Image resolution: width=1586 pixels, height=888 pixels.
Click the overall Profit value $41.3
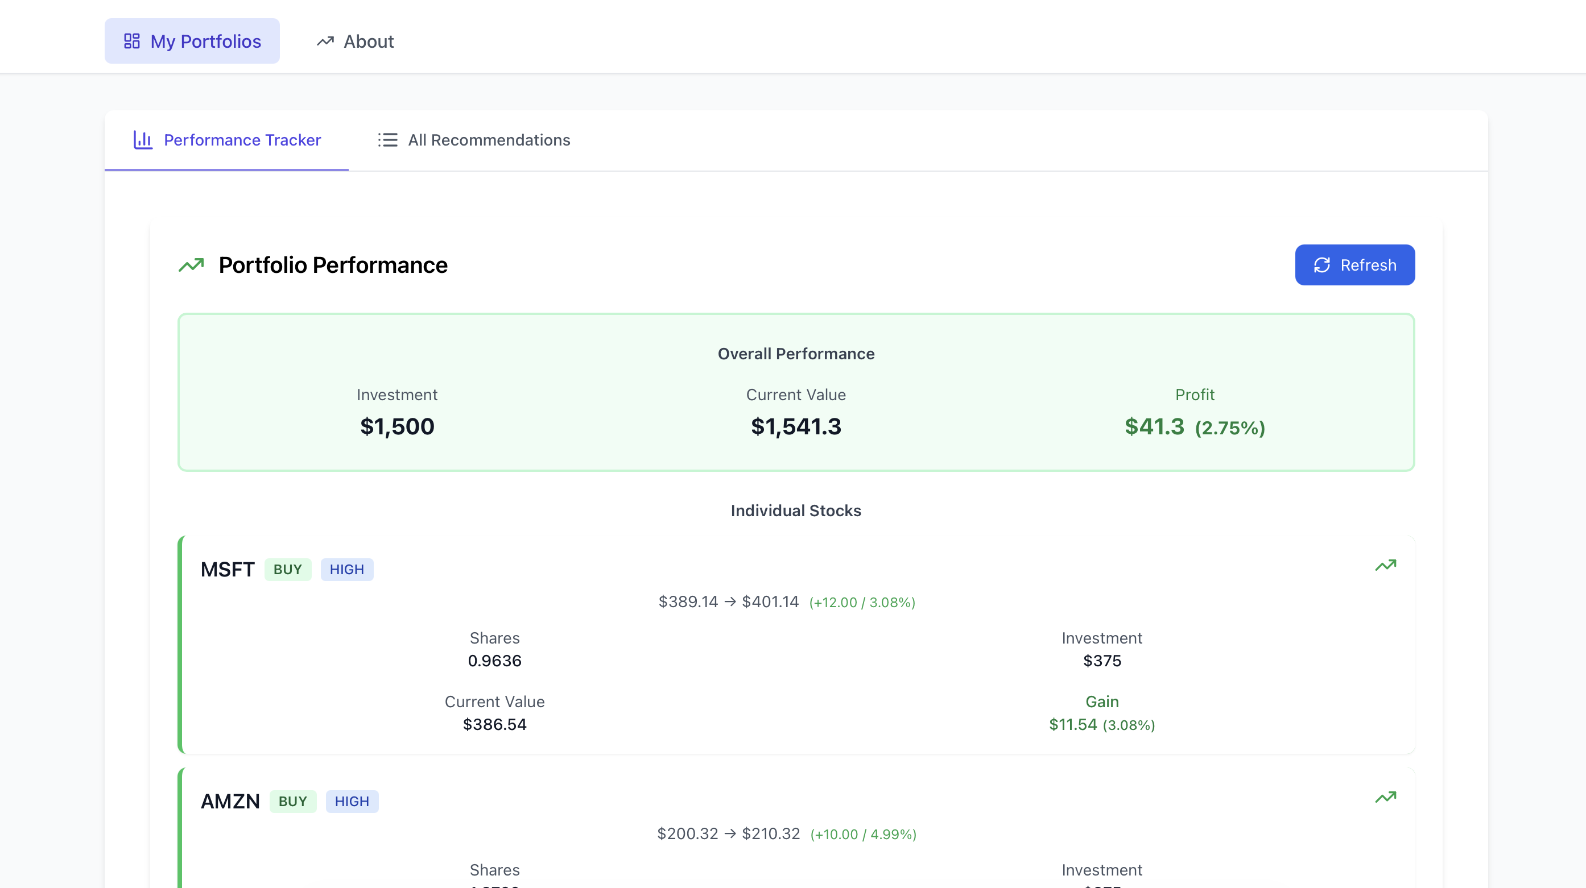(1154, 426)
